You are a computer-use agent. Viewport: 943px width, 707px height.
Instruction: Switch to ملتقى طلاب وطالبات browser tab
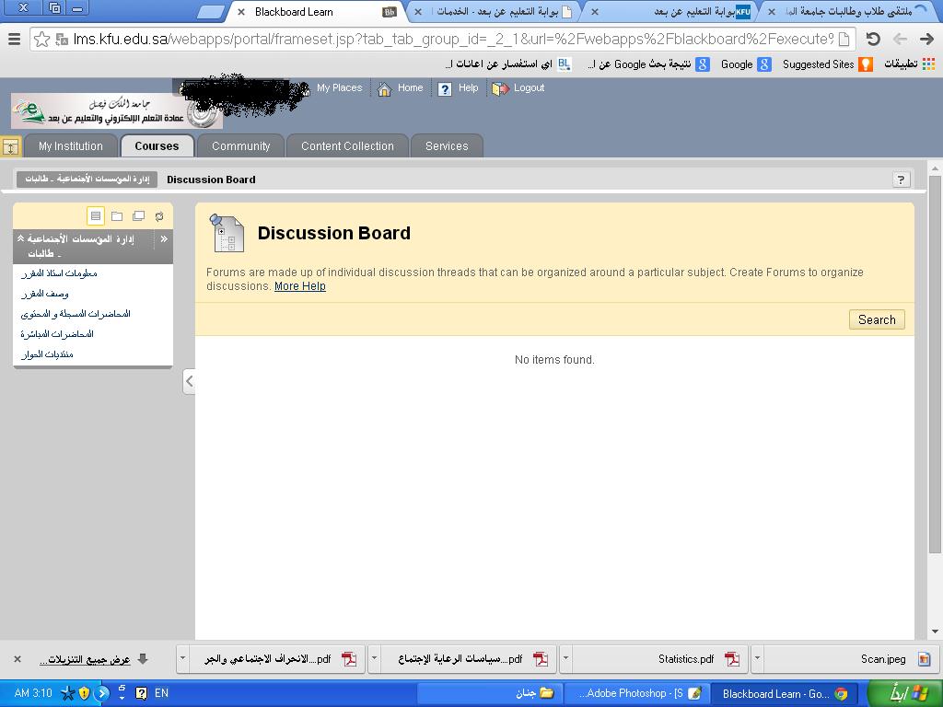[849, 11]
